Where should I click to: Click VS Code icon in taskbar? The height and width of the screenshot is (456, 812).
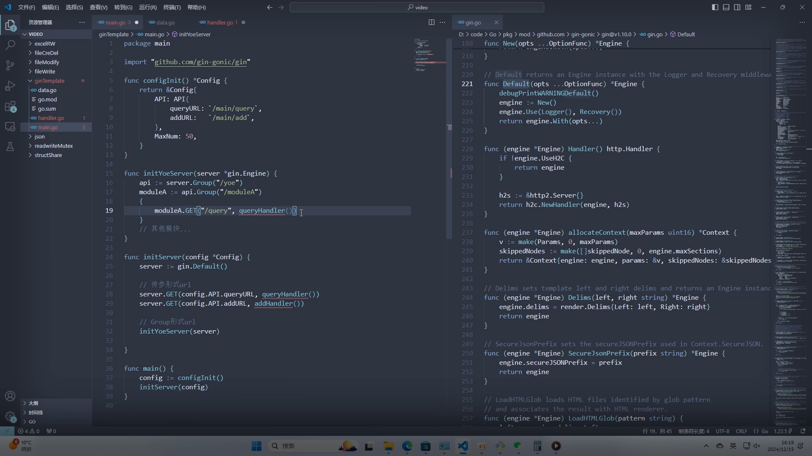(463, 446)
